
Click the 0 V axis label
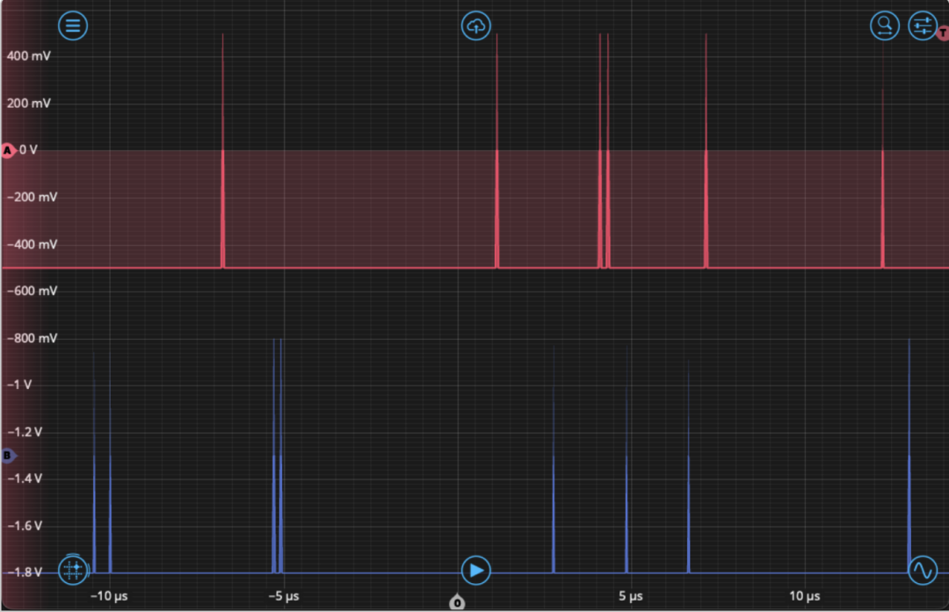tap(29, 150)
